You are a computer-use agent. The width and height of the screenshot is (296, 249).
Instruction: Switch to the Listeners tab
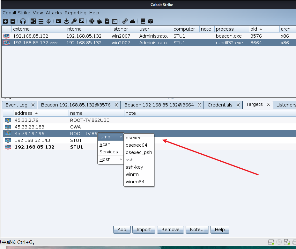tap(285, 105)
